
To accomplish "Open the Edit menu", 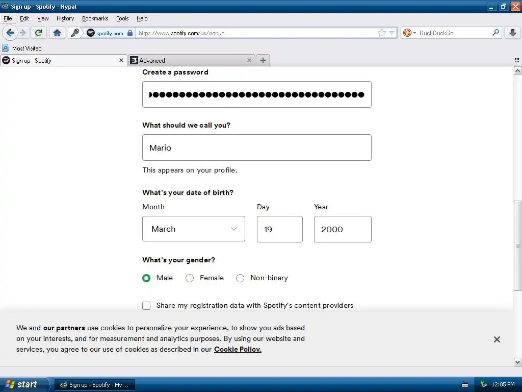I will pyautogui.click(x=24, y=18).
